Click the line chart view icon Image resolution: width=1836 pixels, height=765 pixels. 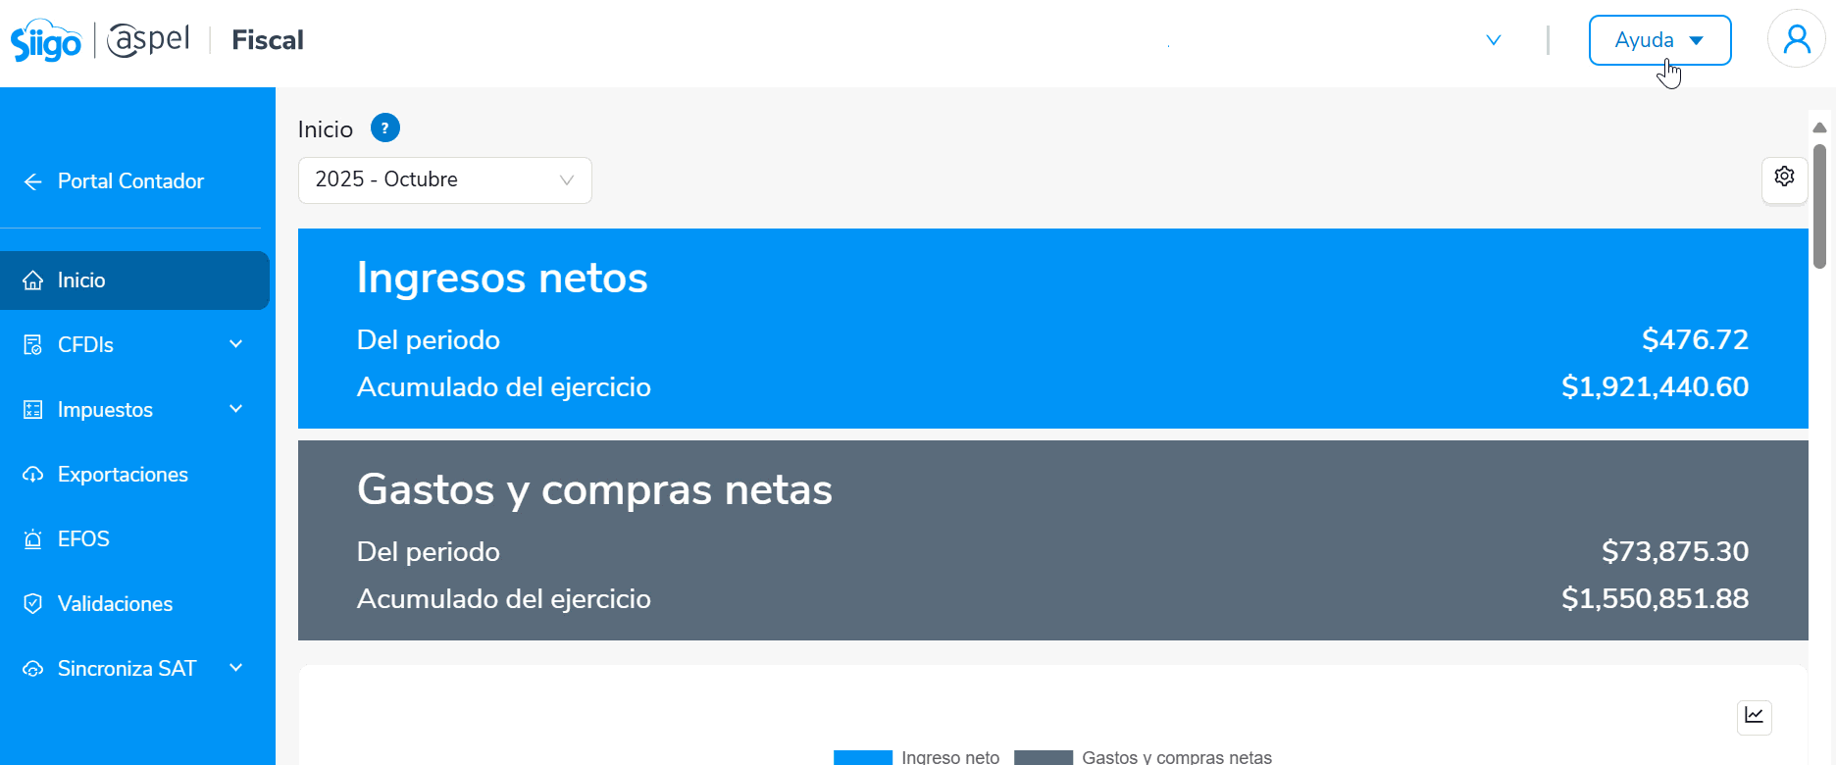(x=1754, y=716)
